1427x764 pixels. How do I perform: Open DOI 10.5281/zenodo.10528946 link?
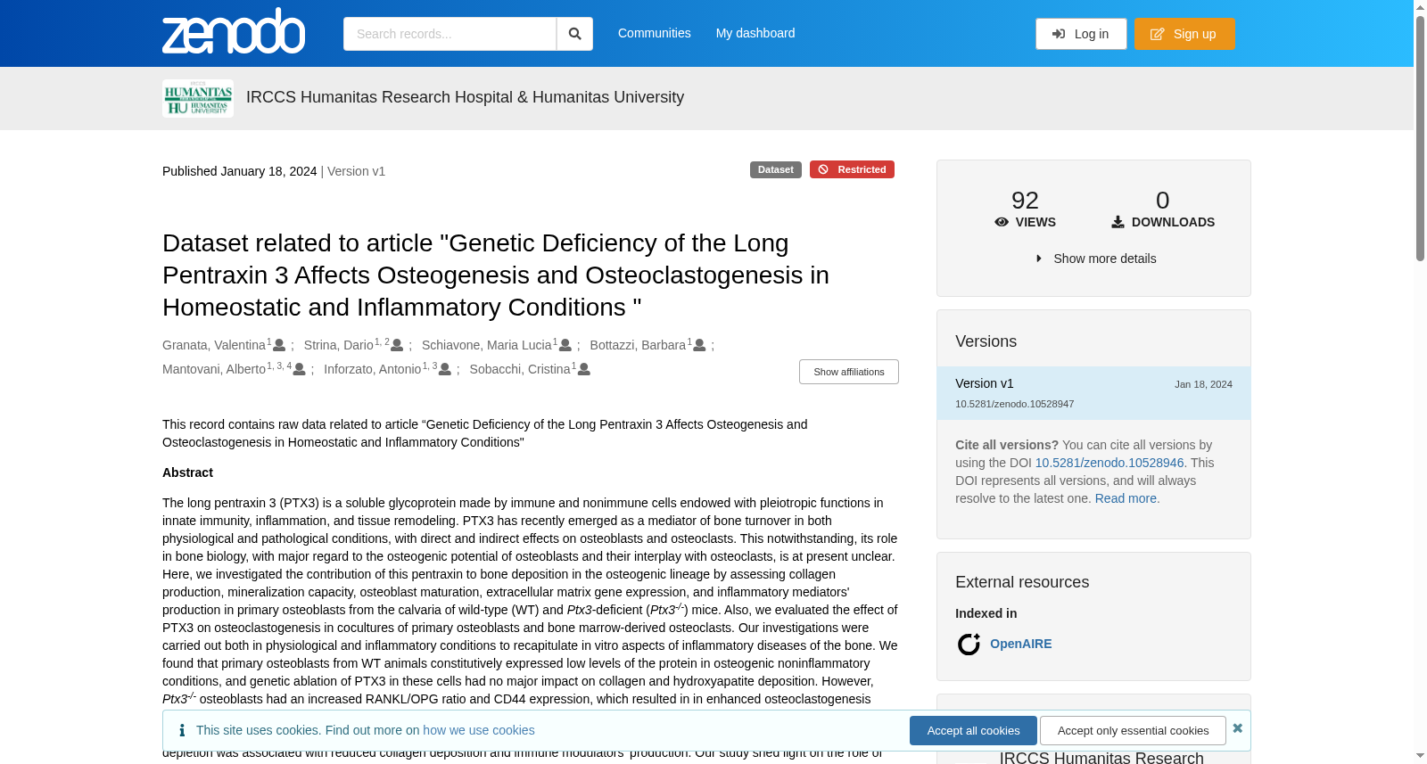[1109, 463]
